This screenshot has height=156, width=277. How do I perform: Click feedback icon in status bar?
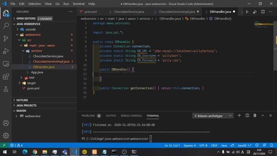264,145
